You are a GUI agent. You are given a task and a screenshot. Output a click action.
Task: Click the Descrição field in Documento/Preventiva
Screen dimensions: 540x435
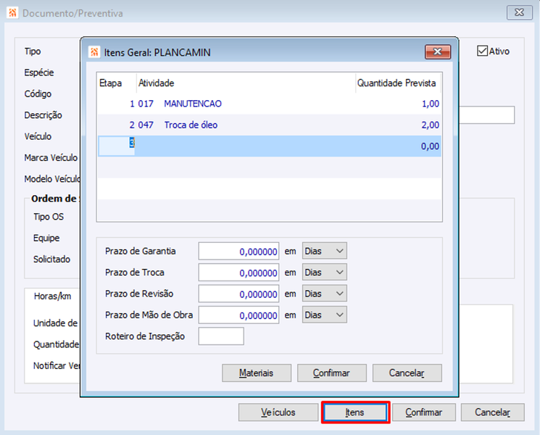click(x=487, y=115)
